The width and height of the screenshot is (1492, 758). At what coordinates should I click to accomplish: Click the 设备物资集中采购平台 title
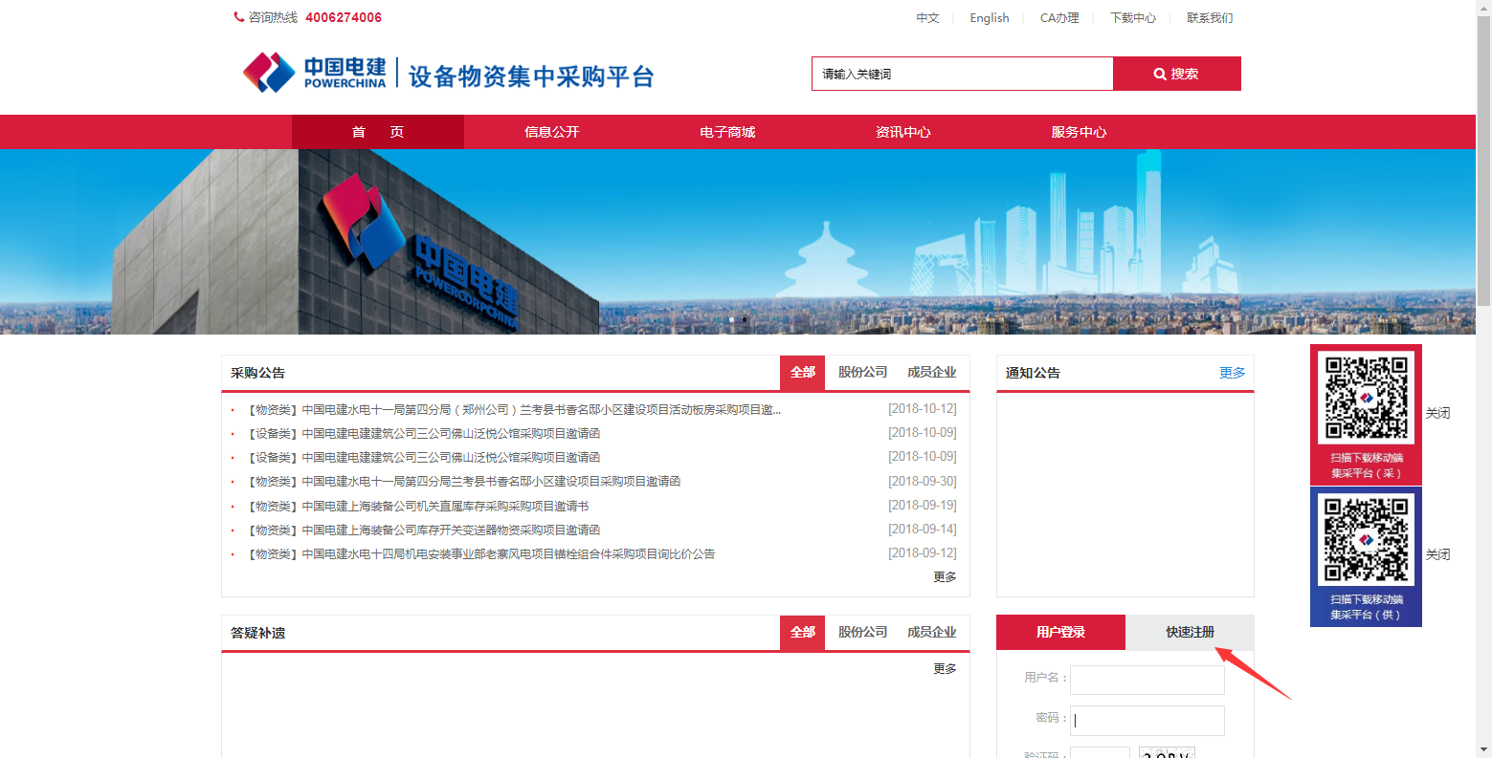click(531, 76)
